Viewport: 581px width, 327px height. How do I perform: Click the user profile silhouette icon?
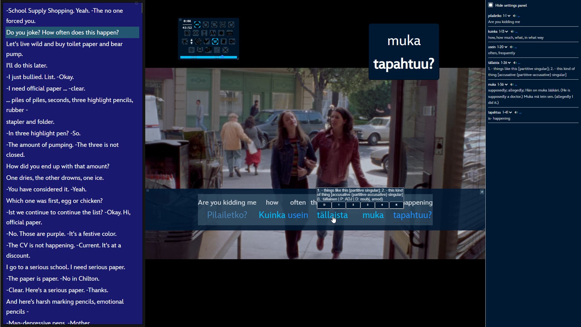point(200,50)
